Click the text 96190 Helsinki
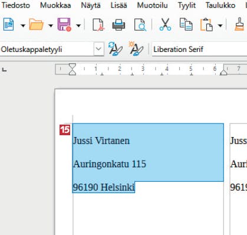 (x=104, y=187)
